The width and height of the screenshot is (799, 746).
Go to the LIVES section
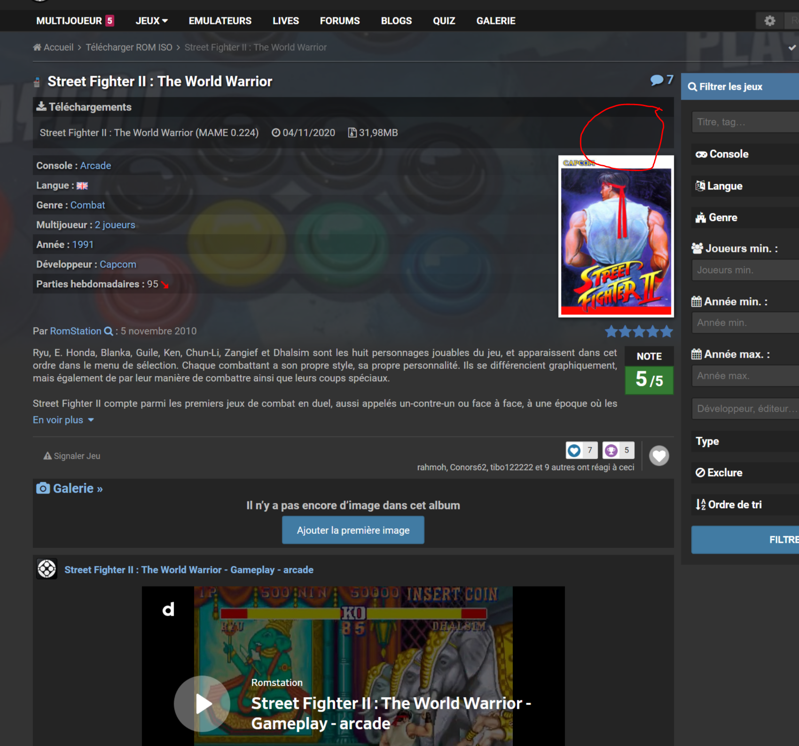tap(286, 21)
